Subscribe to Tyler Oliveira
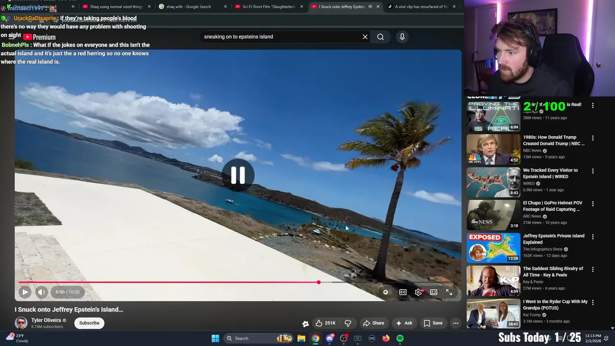Image resolution: width=615 pixels, height=346 pixels. tap(89, 323)
